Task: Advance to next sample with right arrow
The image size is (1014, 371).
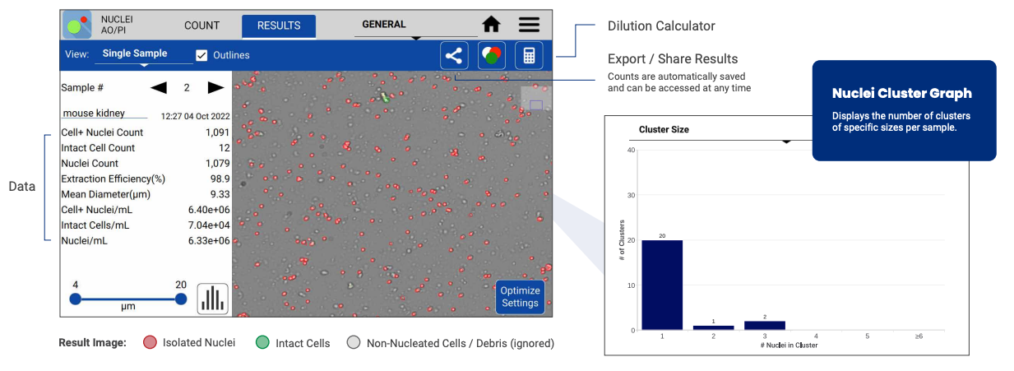Action: pyautogui.click(x=215, y=88)
